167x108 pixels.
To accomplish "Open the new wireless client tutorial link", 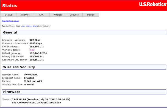I will tap(30, 26).
